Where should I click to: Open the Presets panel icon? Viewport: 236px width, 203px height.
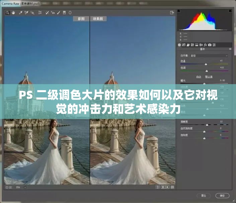(x=214, y=45)
